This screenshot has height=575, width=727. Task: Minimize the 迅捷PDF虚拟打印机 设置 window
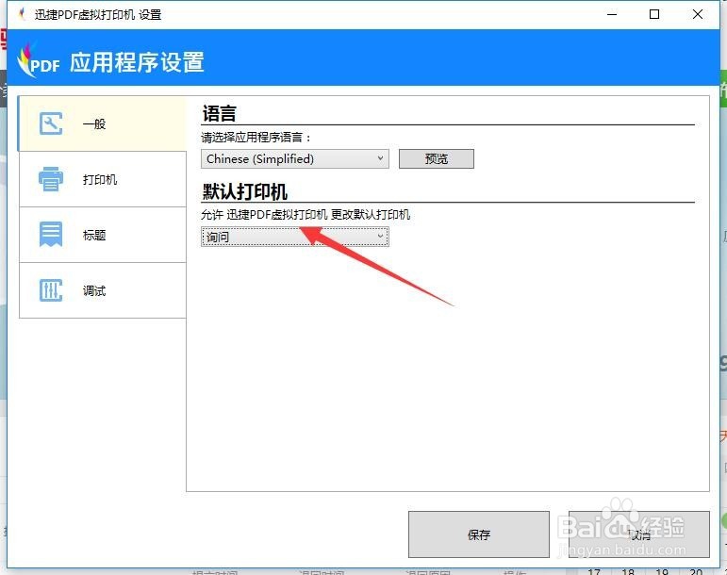pos(612,14)
